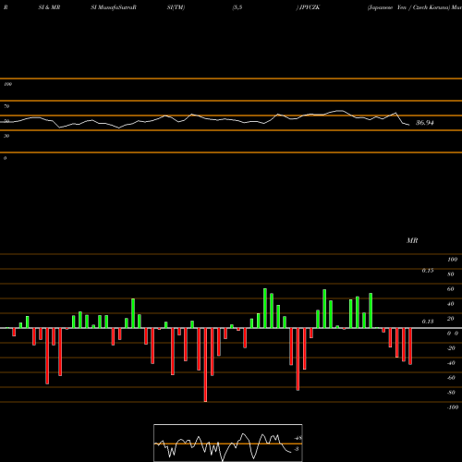
Task: Click the 80 label on MR axis
Action: tap(451, 274)
